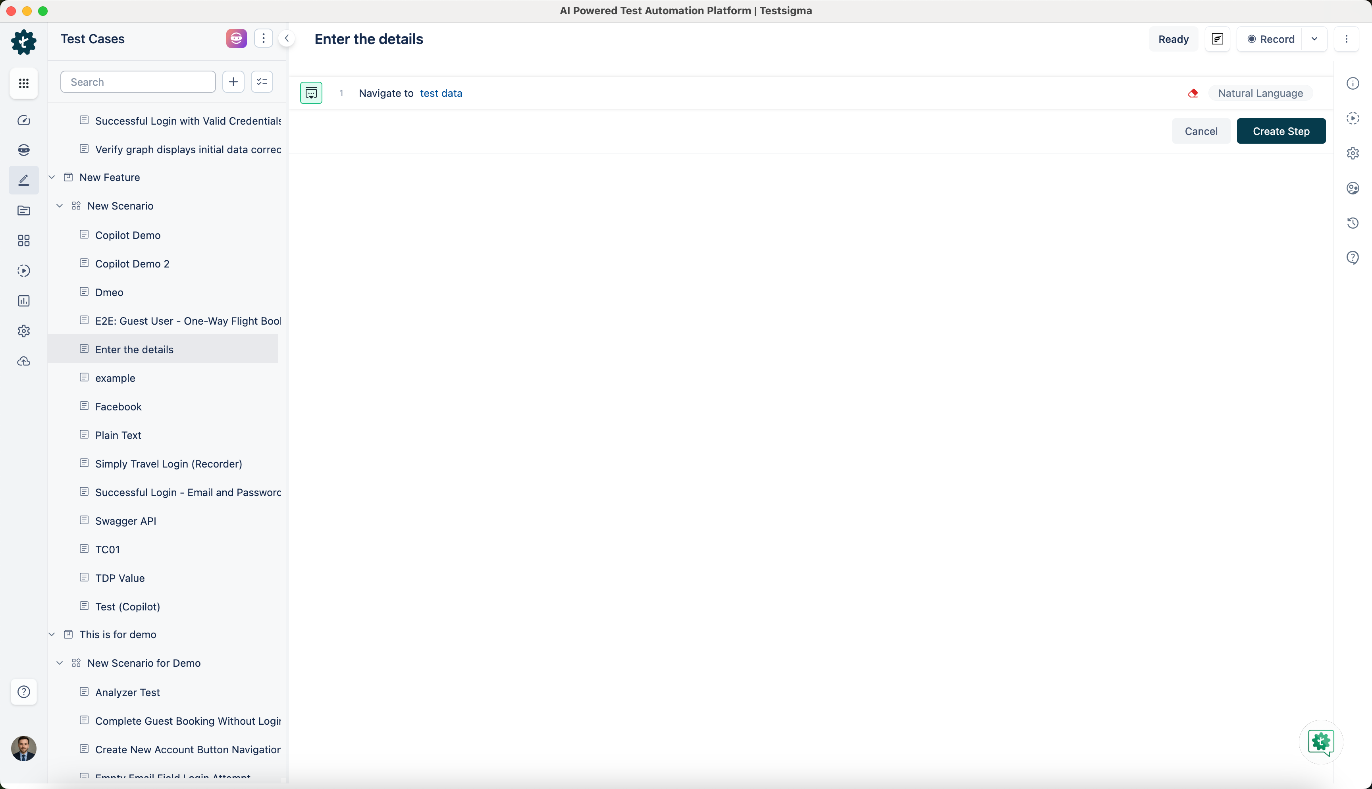Open Run Results play icon in sidebar
Image resolution: width=1372 pixels, height=789 pixels.
23,270
